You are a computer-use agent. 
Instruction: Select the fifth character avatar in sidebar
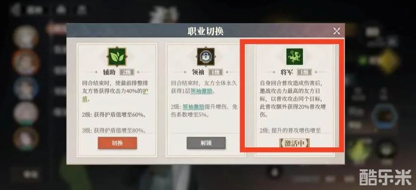click(26, 138)
